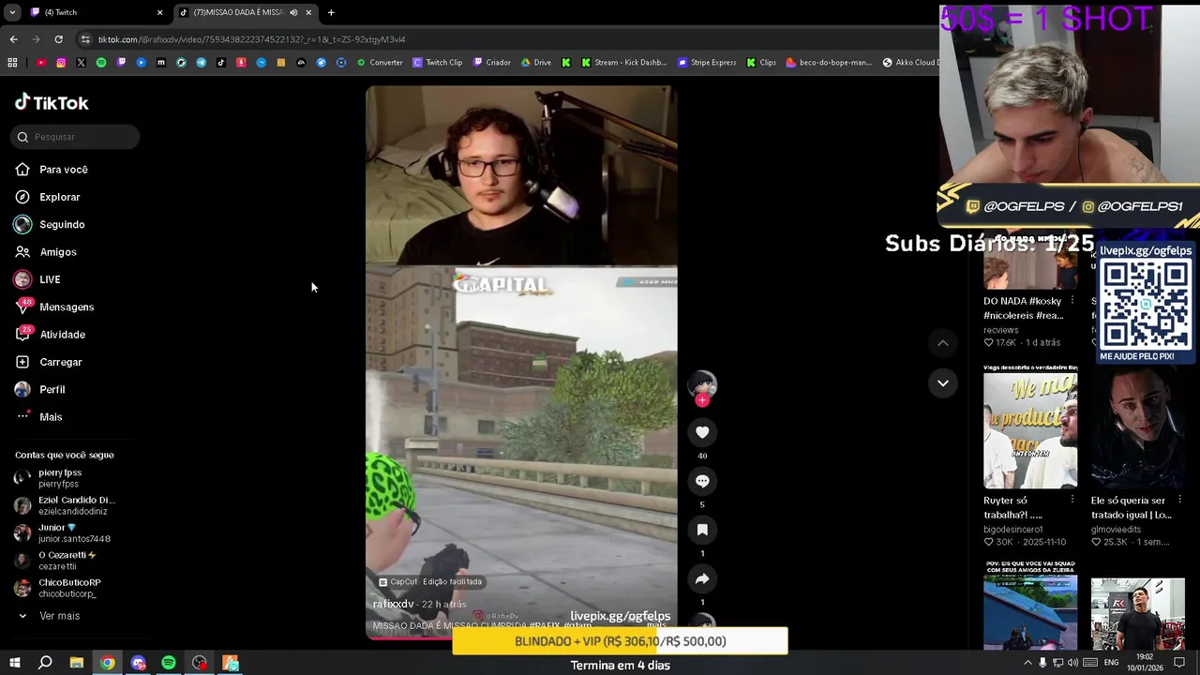1200x675 pixels.
Task: Open volume control in system tray
Action: point(1072,663)
